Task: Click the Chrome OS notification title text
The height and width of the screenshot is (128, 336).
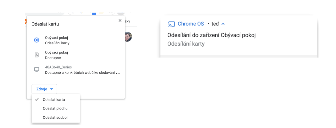Action: coord(191,24)
